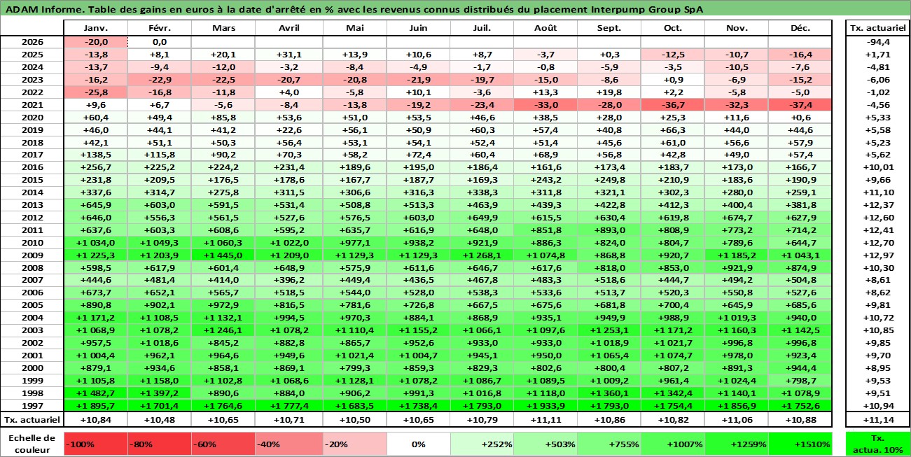Click the +11,11 bottom-row value under Août

[545, 420]
